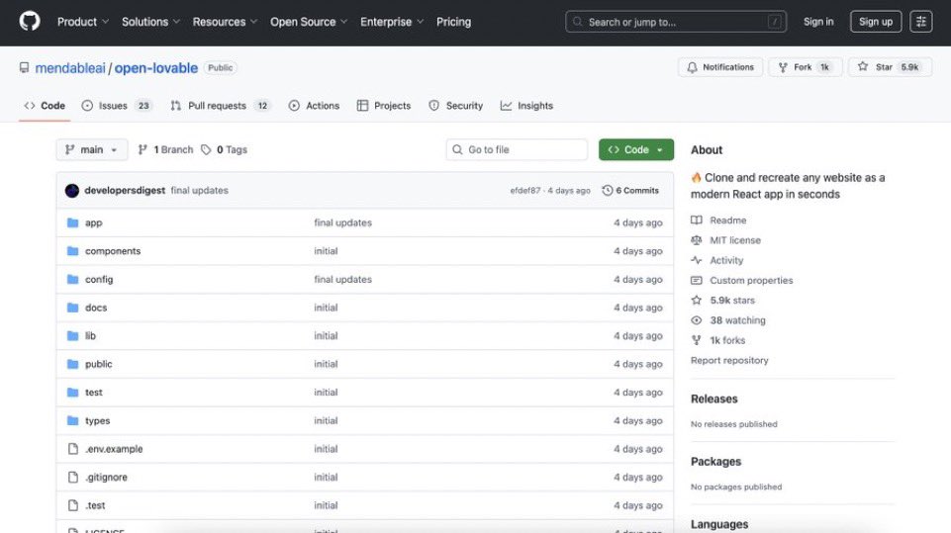The height and width of the screenshot is (533, 951).
Task: Click the Notifications bell icon
Action: 692,67
